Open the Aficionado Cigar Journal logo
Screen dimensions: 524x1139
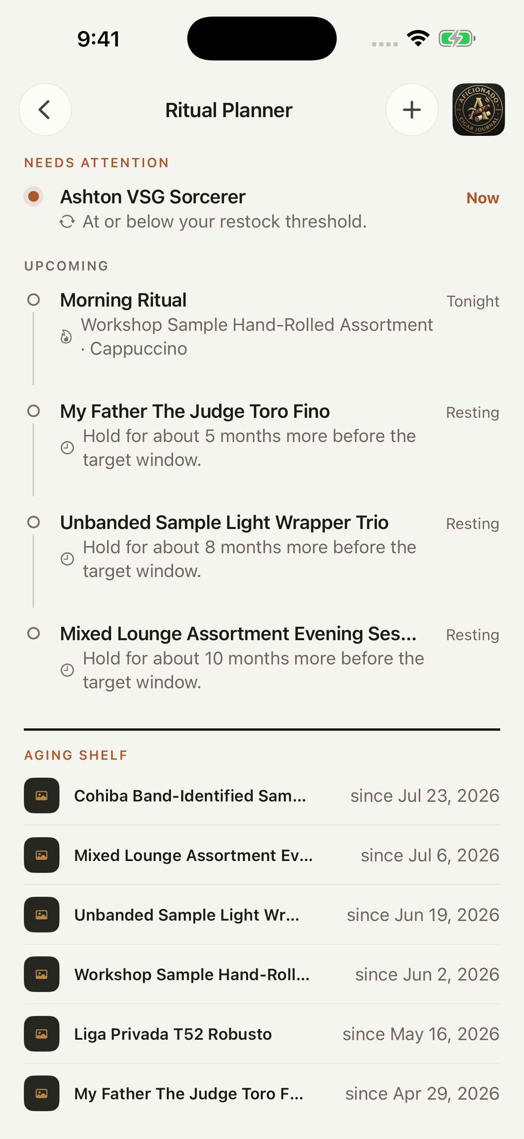[x=478, y=110]
